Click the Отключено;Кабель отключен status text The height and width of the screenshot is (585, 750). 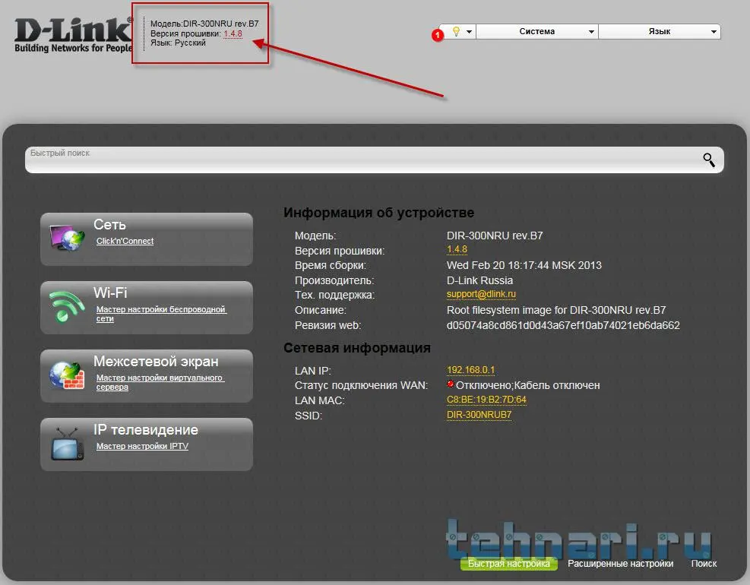tap(527, 385)
